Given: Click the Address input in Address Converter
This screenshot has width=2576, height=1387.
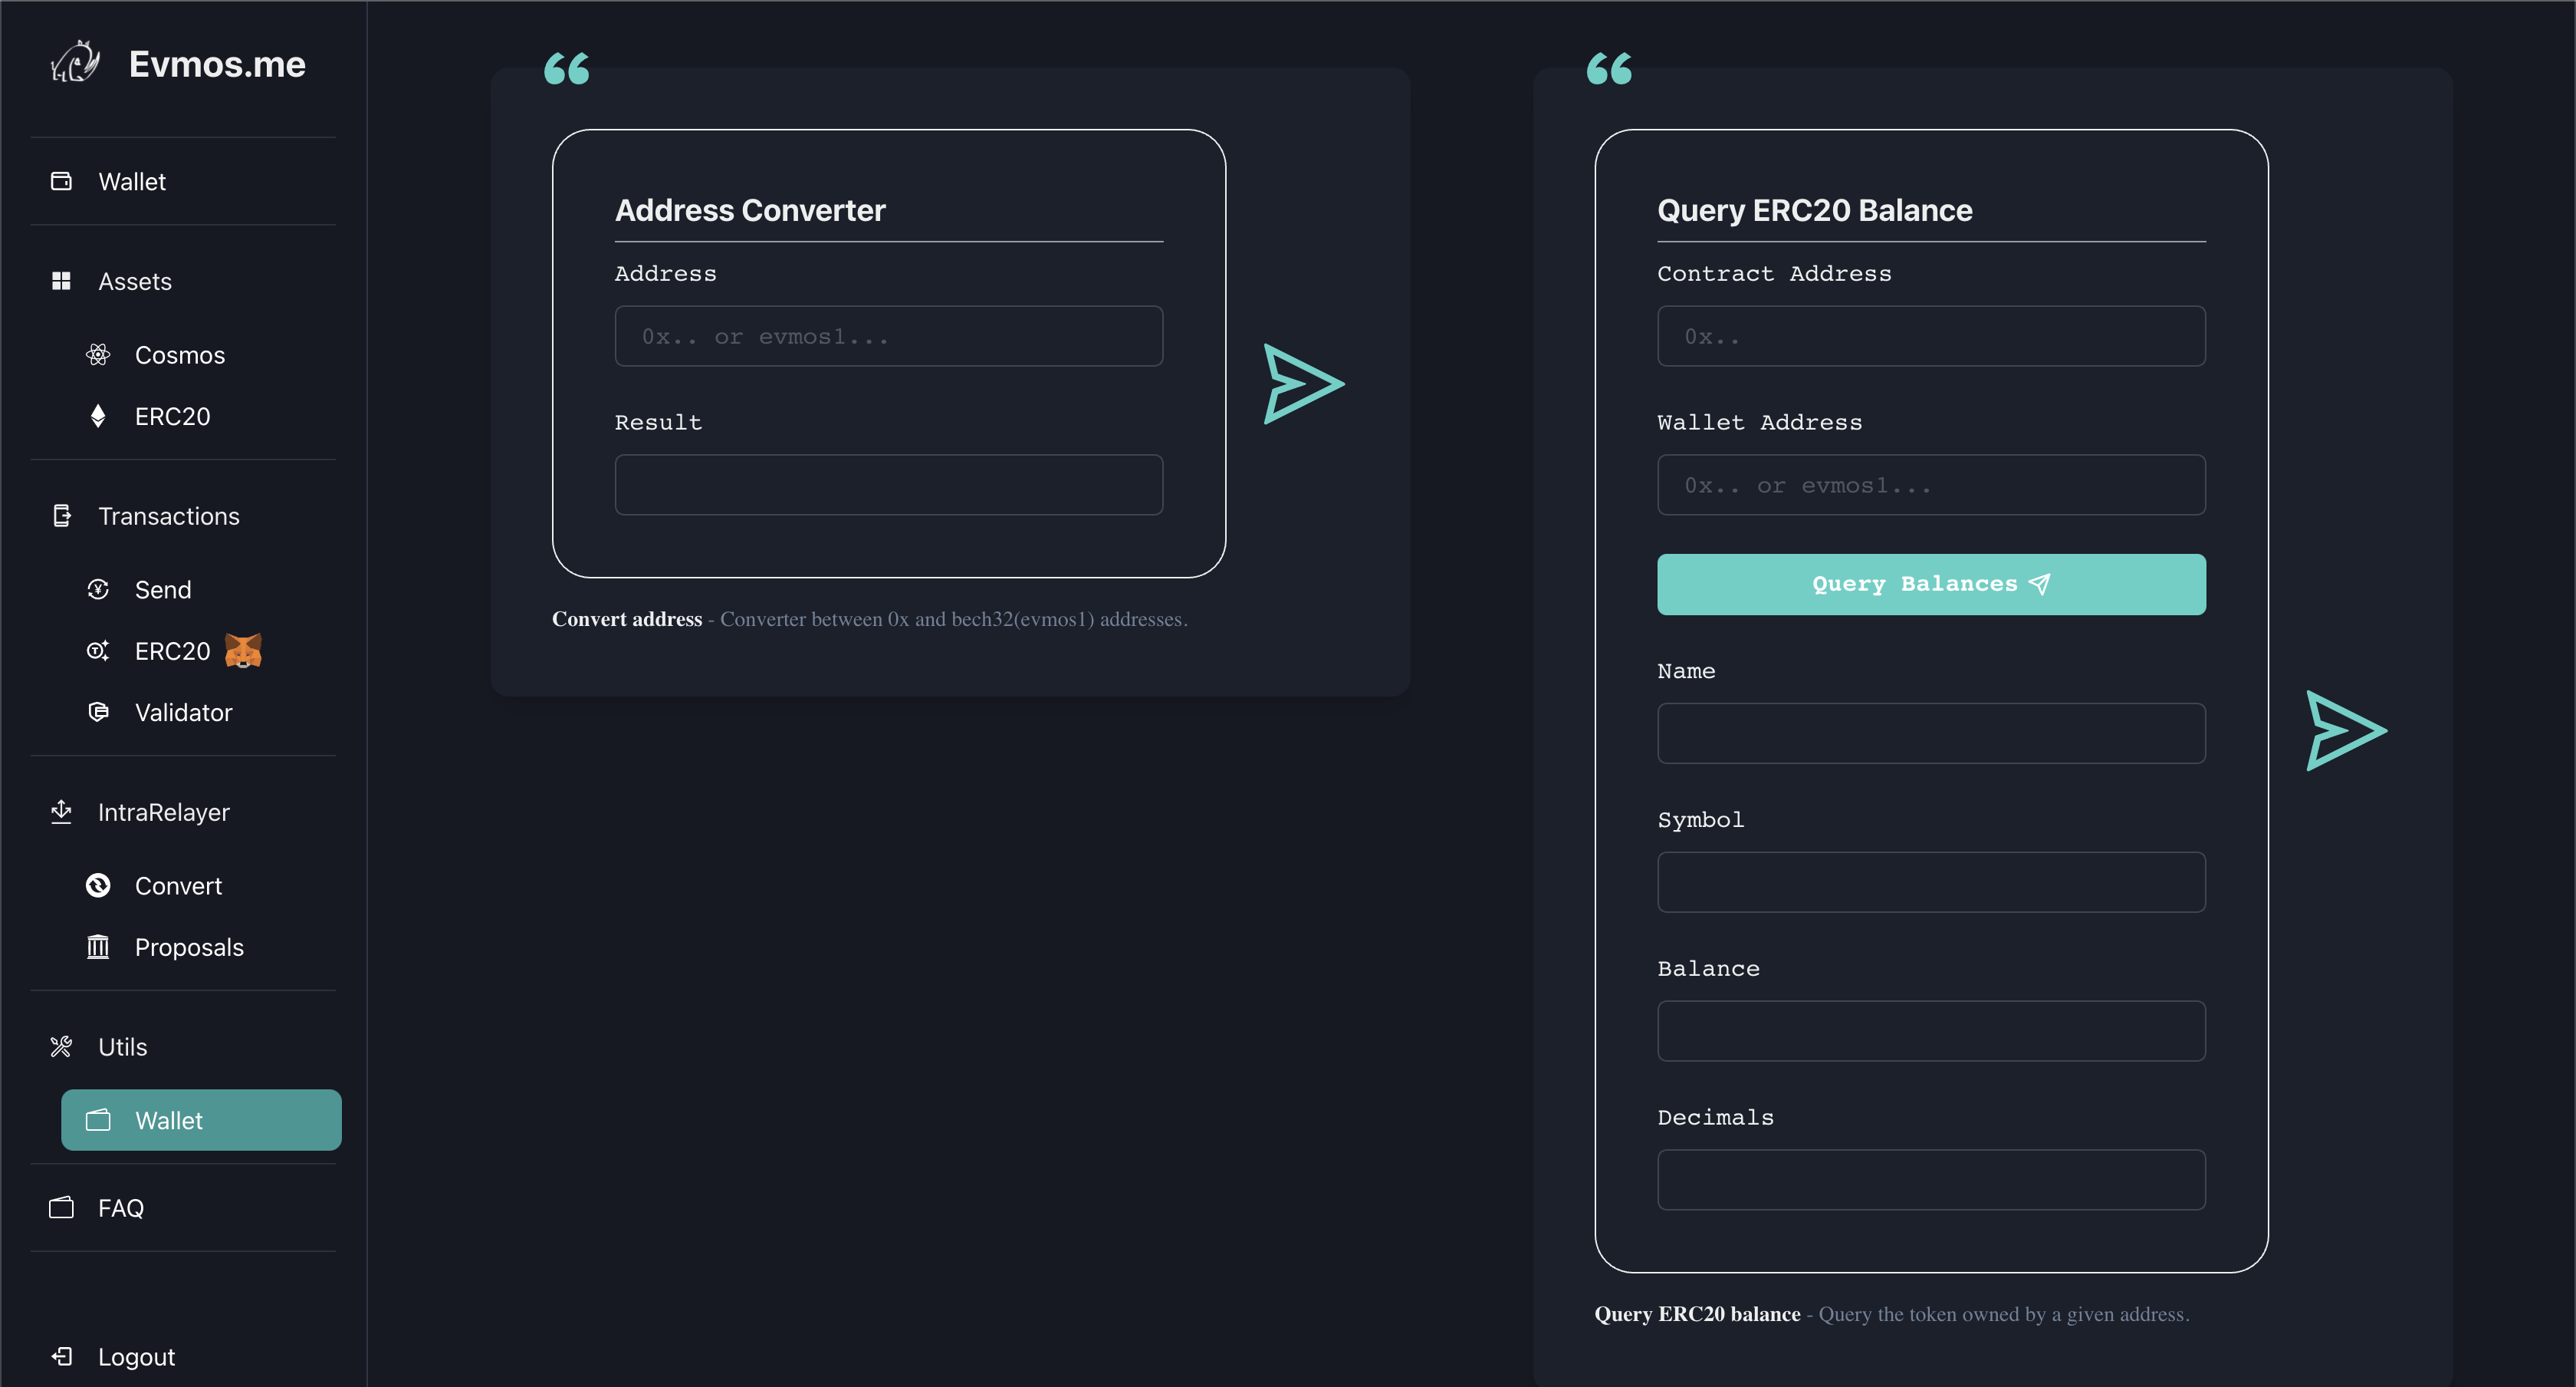Looking at the screenshot, I should (x=888, y=336).
